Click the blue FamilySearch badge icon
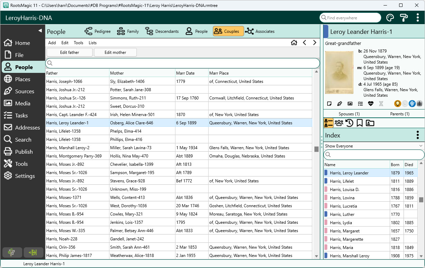Screen dimensions: 425x268 coord(412,103)
